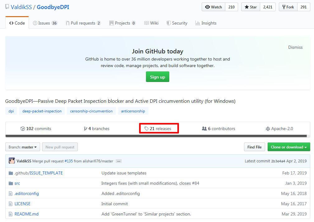
Task: Switch to the Issues tab
Action: 45,23
